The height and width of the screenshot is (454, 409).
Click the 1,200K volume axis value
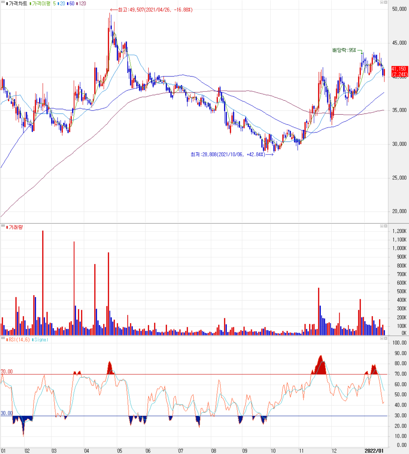[x=399, y=231]
